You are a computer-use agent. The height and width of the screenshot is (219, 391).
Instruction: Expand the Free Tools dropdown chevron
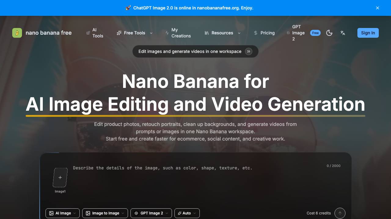point(151,33)
